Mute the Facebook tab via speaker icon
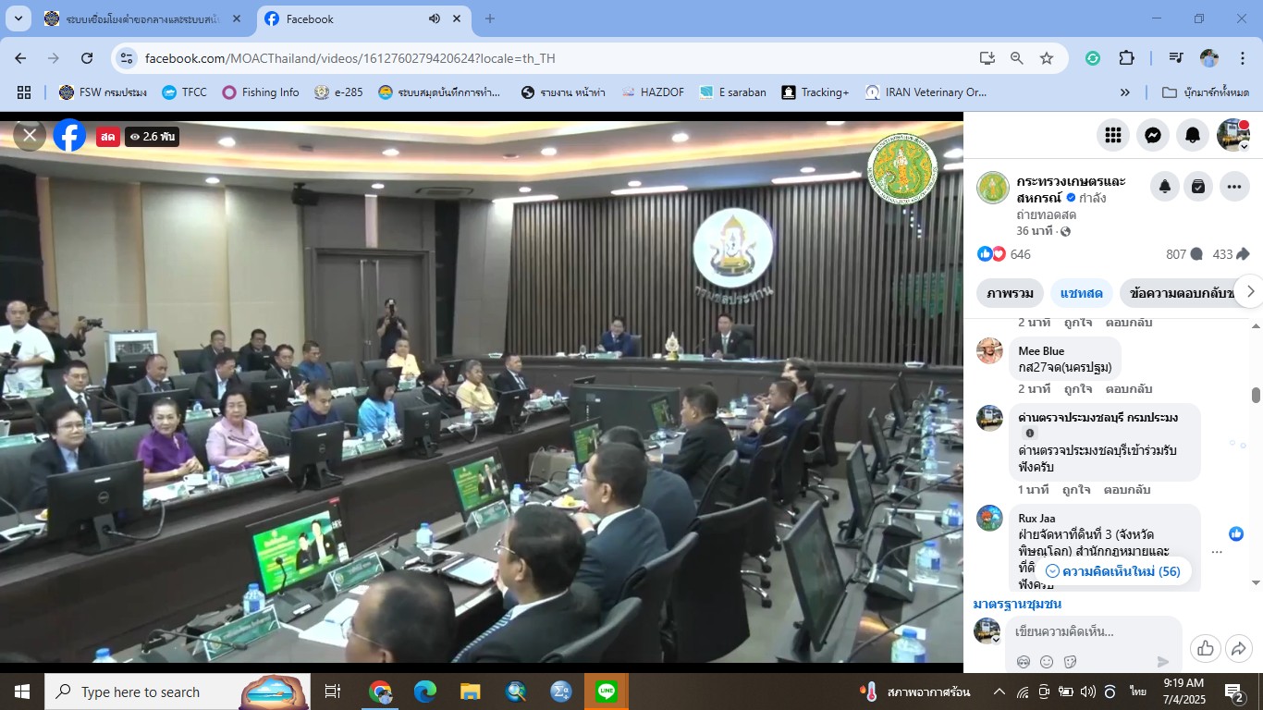Viewport: 1263px width, 710px height. click(434, 18)
